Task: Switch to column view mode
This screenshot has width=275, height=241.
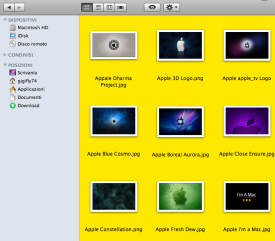Action: pyautogui.click(x=109, y=7)
